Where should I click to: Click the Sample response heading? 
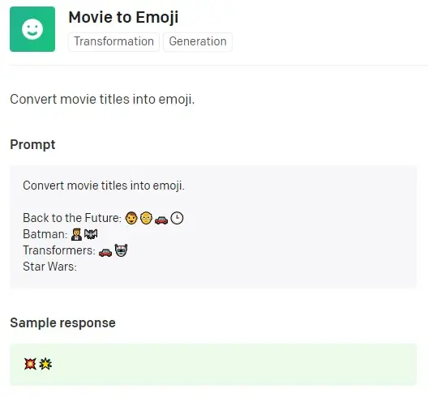coord(62,322)
